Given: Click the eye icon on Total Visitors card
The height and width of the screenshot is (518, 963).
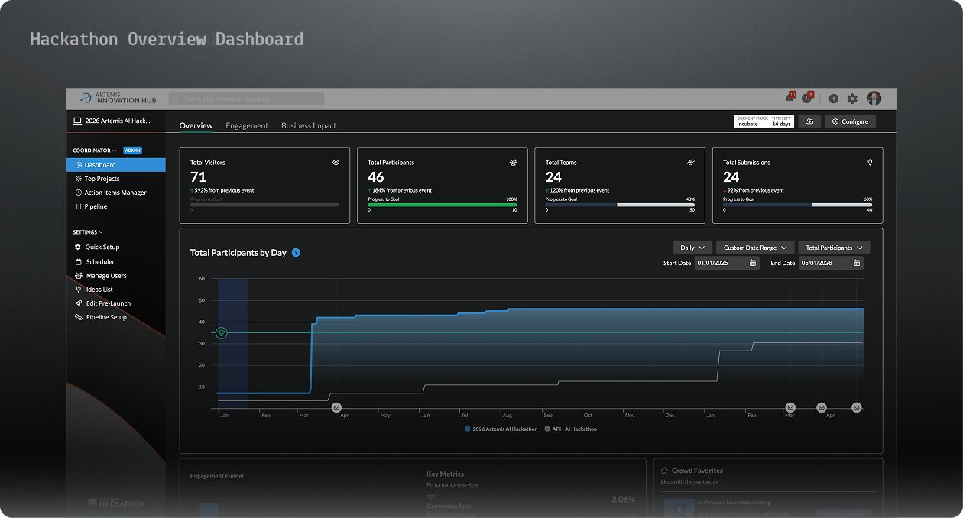Looking at the screenshot, I should 336,162.
